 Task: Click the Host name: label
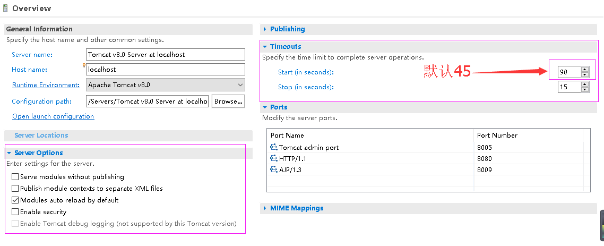[x=29, y=70]
